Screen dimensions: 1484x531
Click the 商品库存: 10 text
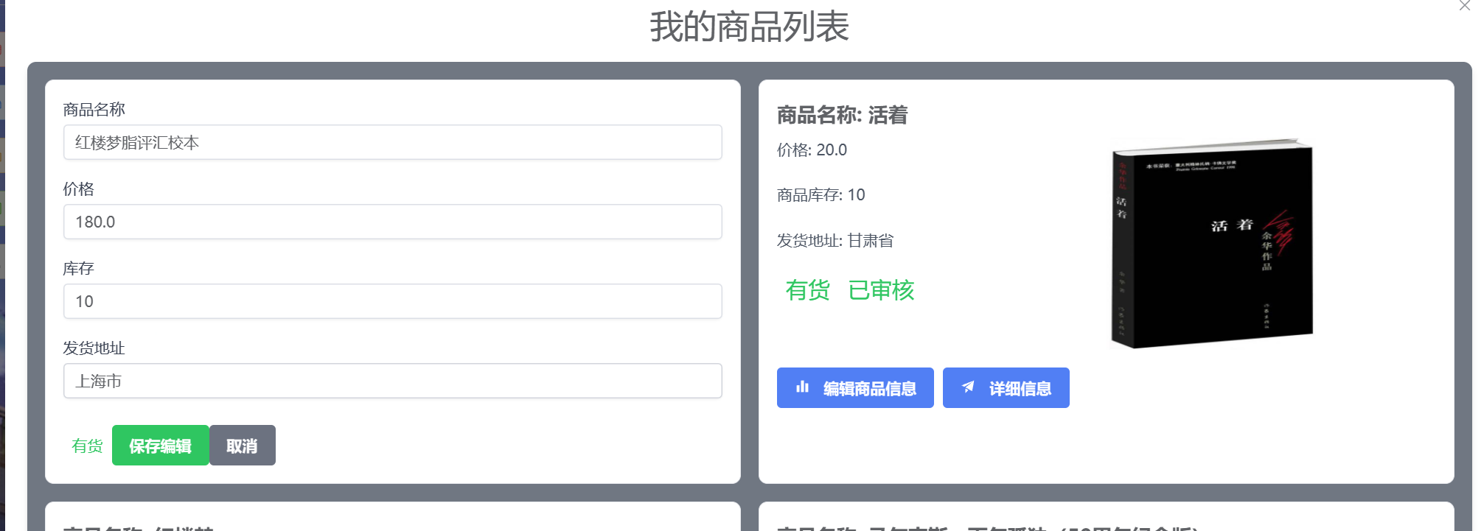tap(821, 195)
